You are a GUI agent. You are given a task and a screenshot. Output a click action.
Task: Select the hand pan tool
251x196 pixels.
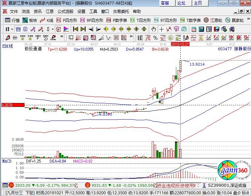(x=153, y=29)
